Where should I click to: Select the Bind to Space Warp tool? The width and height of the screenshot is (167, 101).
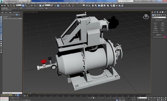(14, 5)
